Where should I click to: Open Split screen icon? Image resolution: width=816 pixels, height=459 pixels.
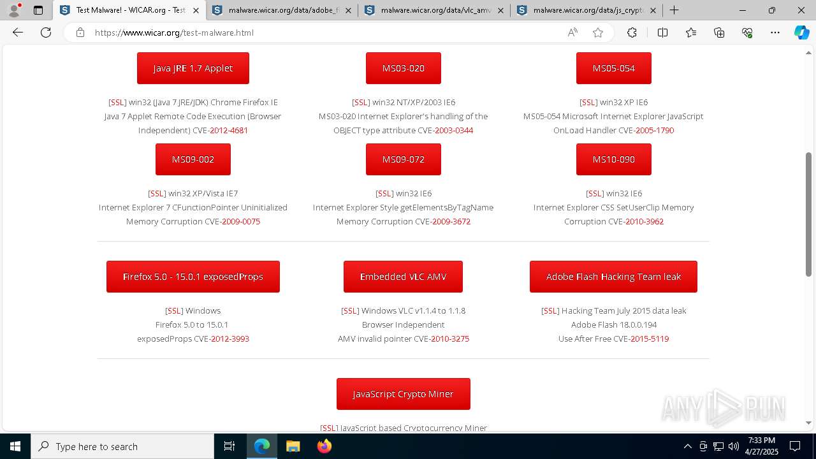662,33
